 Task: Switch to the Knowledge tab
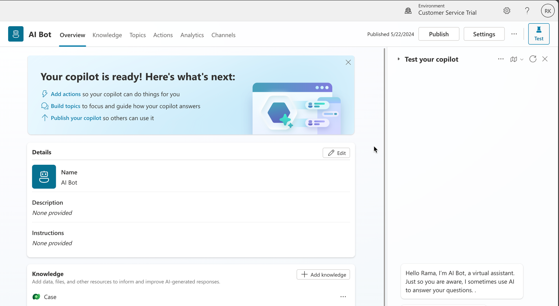point(107,35)
